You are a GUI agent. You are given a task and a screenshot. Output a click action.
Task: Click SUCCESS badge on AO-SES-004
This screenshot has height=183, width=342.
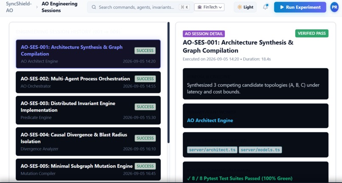(145, 138)
